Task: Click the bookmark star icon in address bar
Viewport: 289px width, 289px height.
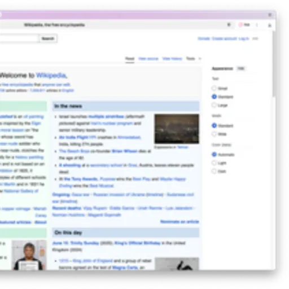Action: [x=229, y=25]
